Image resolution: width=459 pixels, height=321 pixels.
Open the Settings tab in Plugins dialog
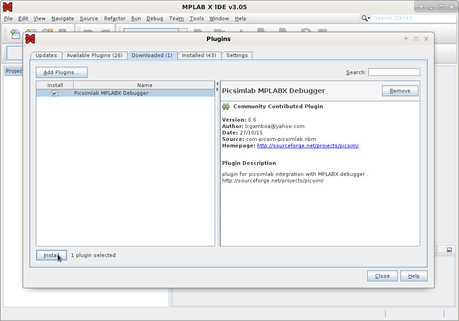[x=237, y=55]
